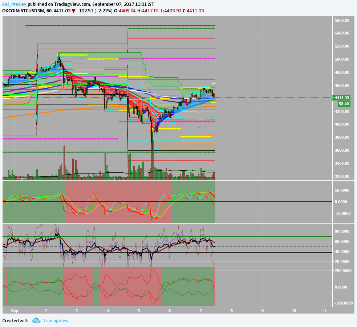The image size is (357, 327).
Task: Click the 40.0000 RSI axis label
Action: (x=342, y=252)
